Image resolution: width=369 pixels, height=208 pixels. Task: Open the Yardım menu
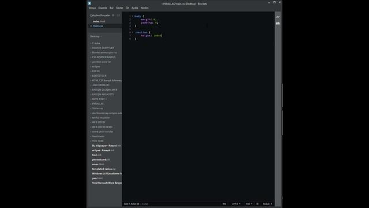[x=145, y=8]
